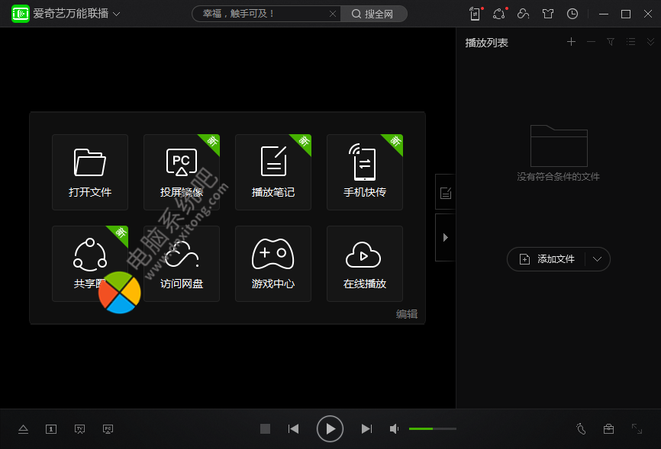Toggle fullscreen mode in bottom-right corner

coord(637,429)
